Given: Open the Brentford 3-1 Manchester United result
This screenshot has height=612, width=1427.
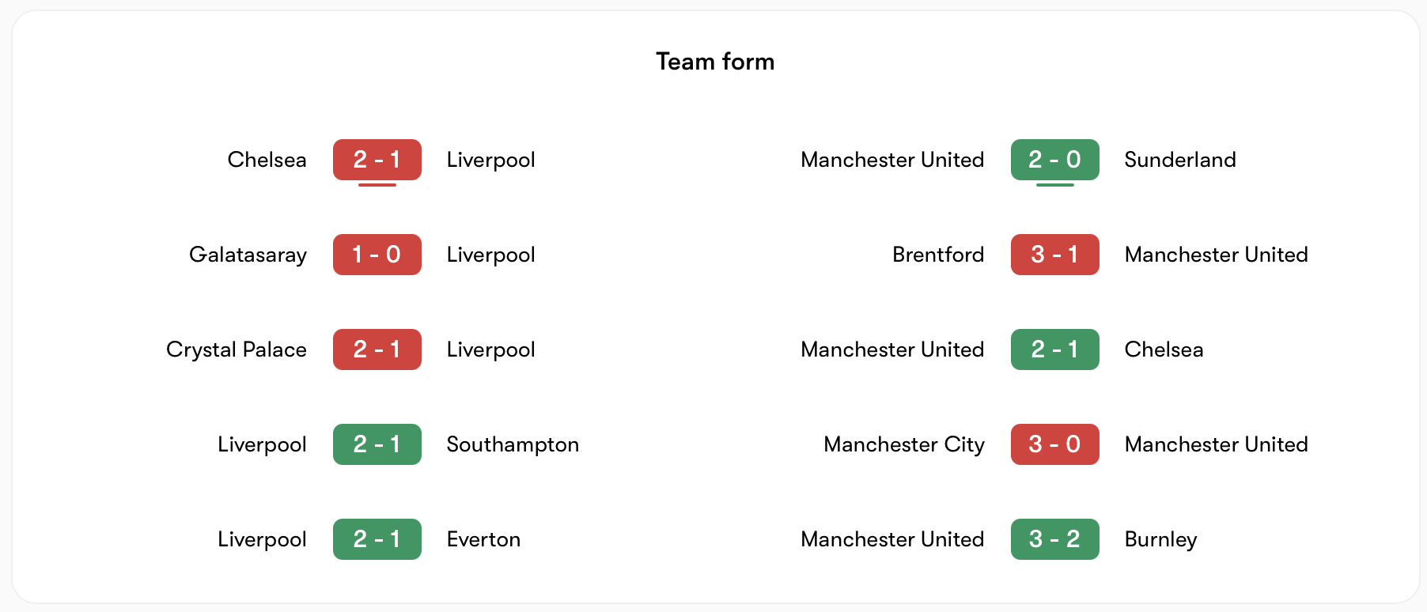Looking at the screenshot, I should (1054, 255).
